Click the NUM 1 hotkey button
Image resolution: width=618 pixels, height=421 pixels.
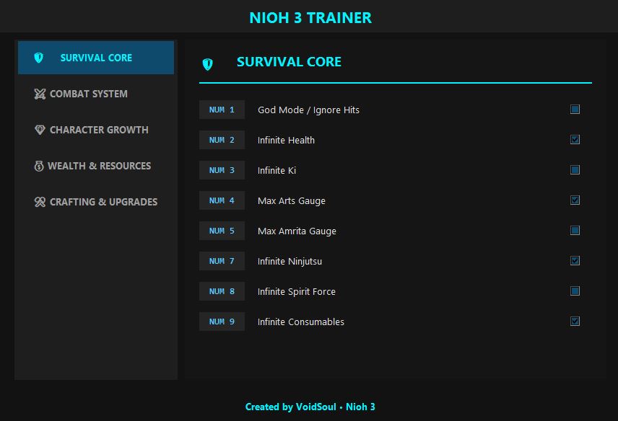click(222, 110)
